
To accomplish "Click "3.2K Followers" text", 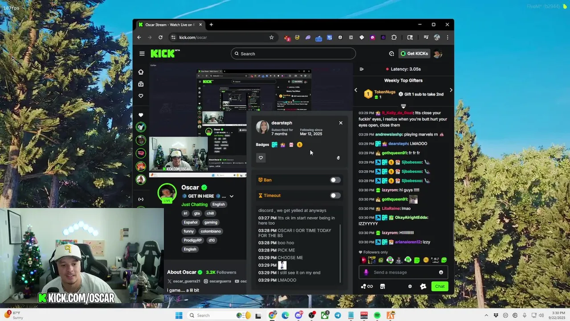I will [221, 272].
